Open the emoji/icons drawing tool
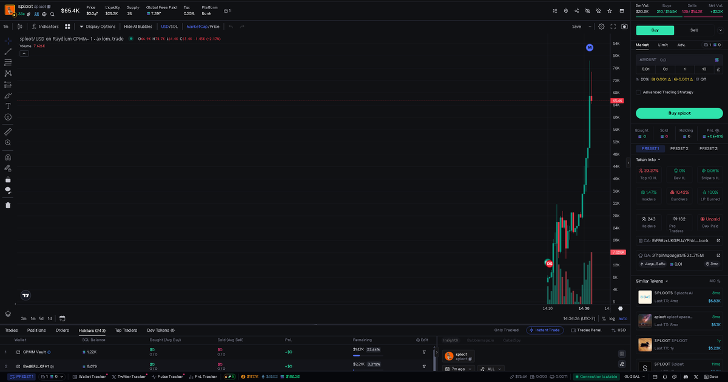Screen dimensions: 728x382 (x=8, y=117)
